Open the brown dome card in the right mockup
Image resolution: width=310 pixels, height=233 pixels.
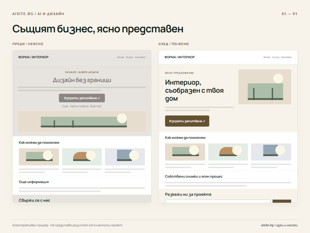[x=228, y=152]
